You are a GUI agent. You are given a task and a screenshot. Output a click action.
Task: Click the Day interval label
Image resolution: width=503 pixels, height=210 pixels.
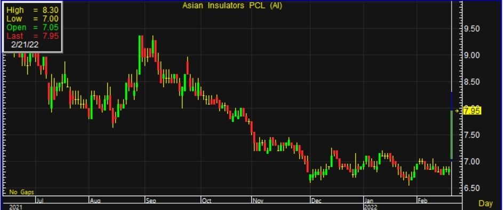(x=485, y=203)
